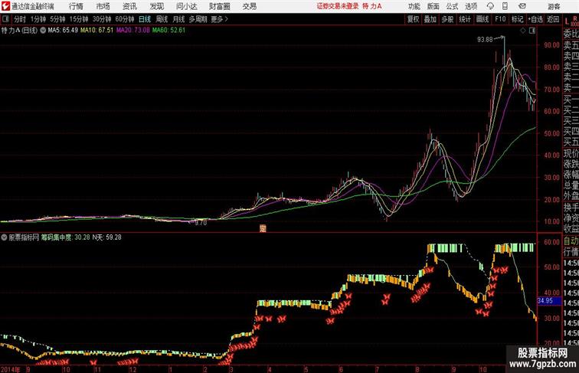Click the 统计 statistics button
This screenshot has width=579, height=373.
(465, 19)
